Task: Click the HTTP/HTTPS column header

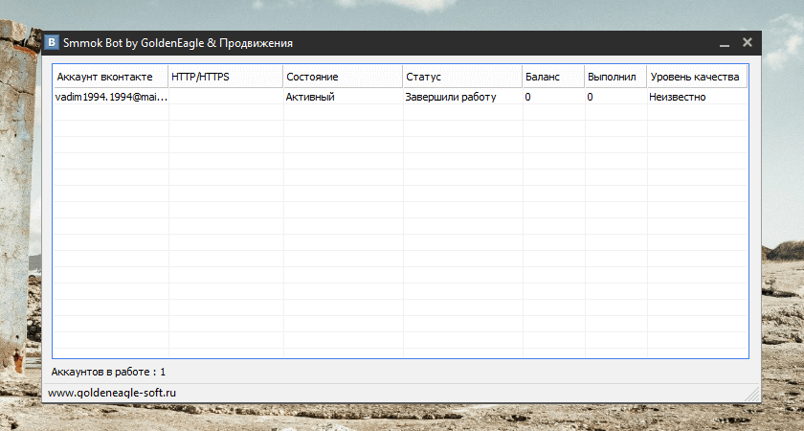Action: [226, 77]
